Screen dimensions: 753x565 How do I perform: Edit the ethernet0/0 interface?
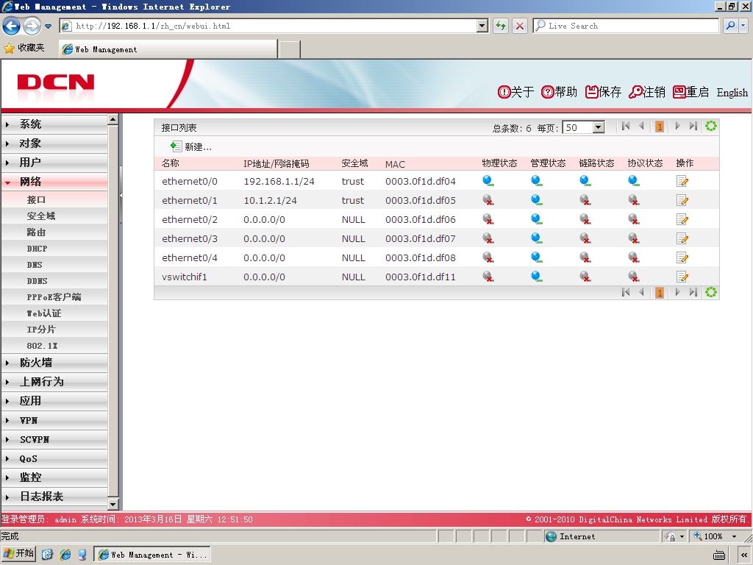682,181
